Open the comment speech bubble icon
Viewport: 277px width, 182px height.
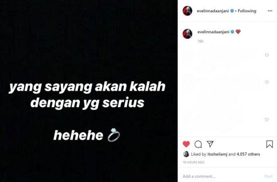[198, 144]
